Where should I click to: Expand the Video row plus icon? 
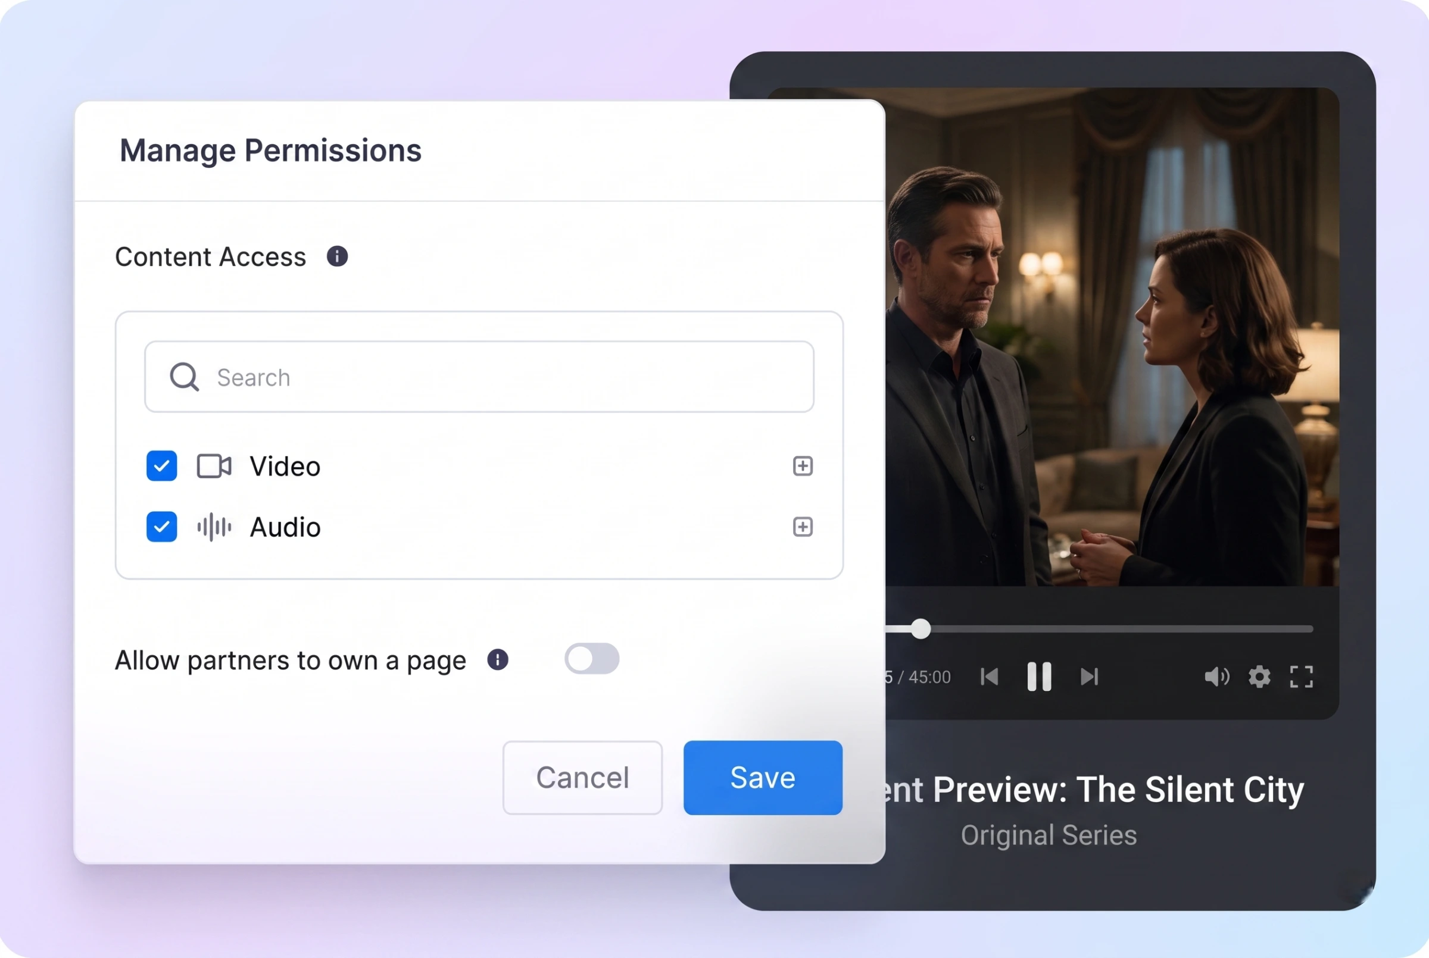[x=803, y=466]
